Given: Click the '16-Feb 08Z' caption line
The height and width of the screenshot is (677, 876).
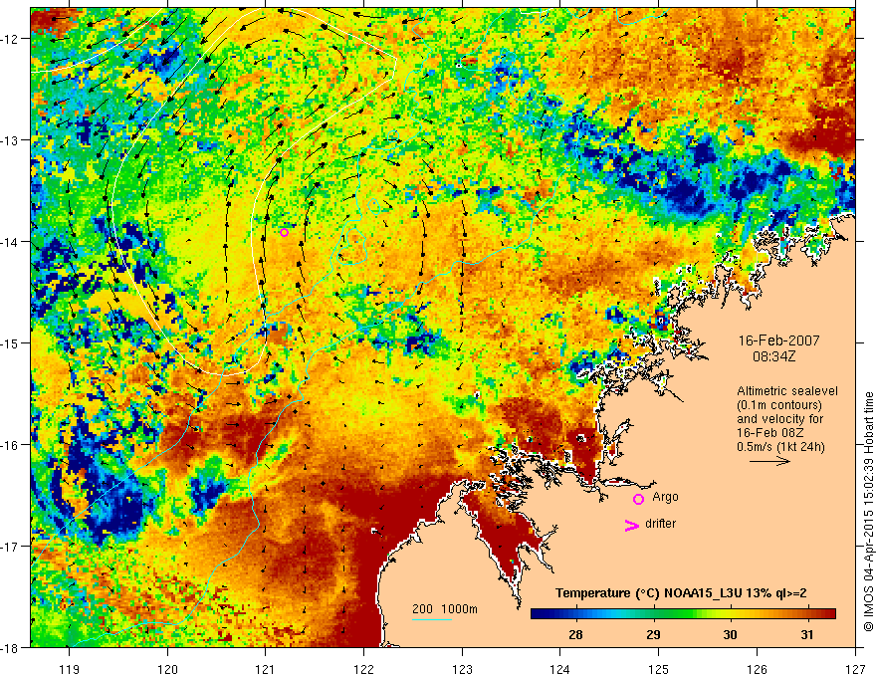Looking at the screenshot, I should (x=769, y=433).
